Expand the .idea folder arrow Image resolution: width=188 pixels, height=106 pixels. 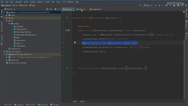(7, 15)
